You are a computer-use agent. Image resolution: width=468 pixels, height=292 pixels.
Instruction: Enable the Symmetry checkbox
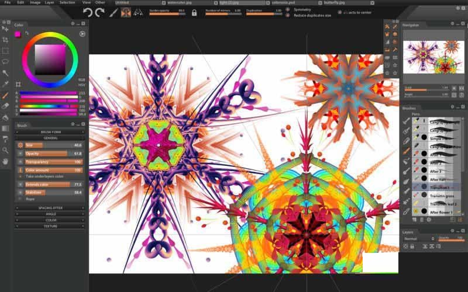point(288,9)
